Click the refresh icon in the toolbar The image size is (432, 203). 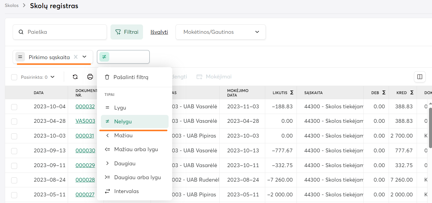click(75, 77)
